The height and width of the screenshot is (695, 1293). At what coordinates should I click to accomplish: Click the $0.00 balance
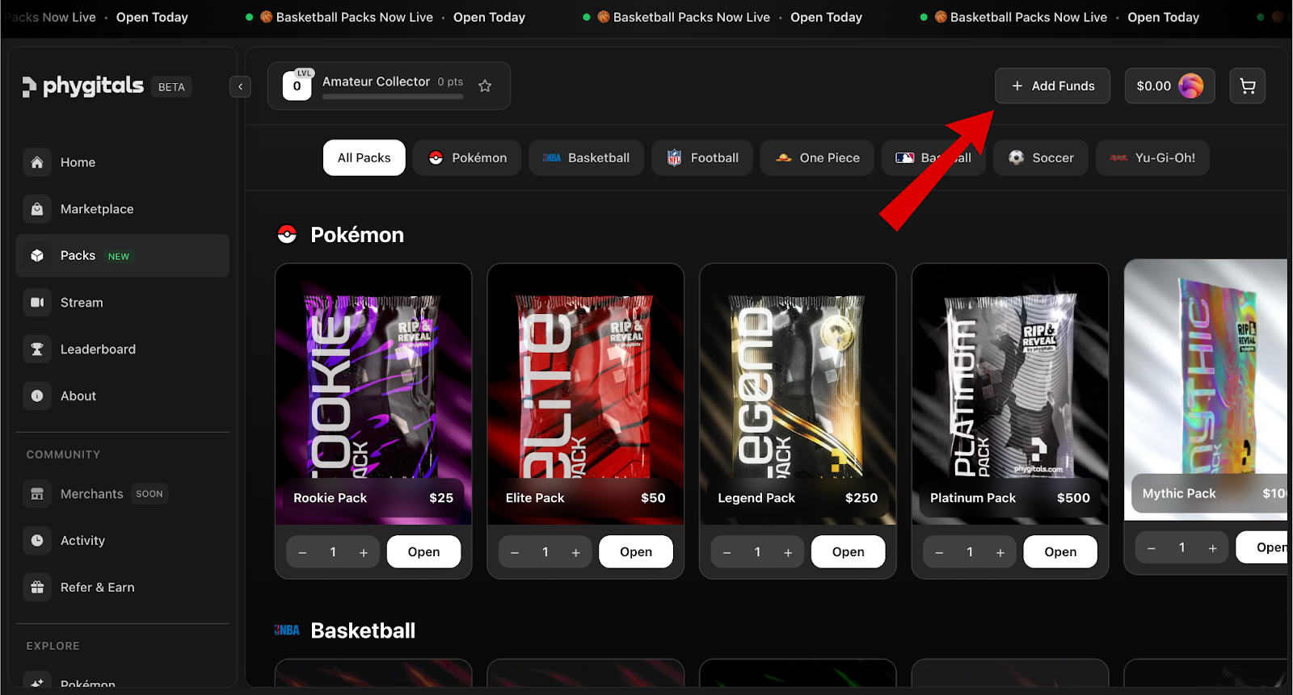point(1154,86)
